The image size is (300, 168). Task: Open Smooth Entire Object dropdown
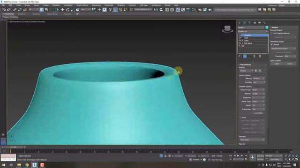point(283,49)
